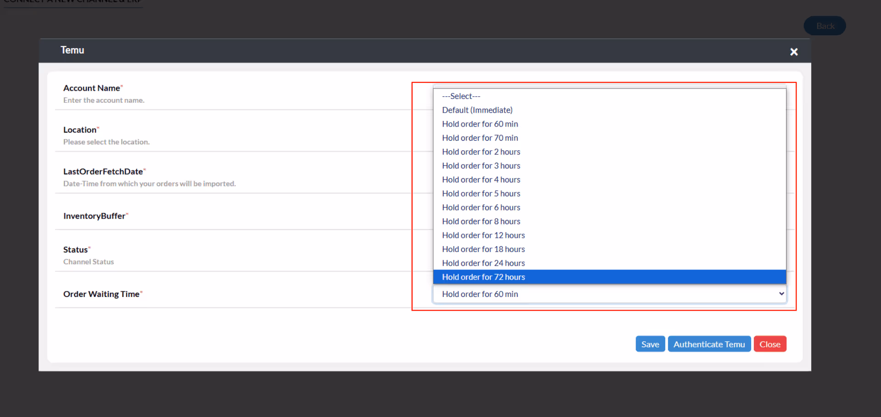Image resolution: width=881 pixels, height=417 pixels.
Task: Click the Account Name label
Action: (x=92, y=88)
